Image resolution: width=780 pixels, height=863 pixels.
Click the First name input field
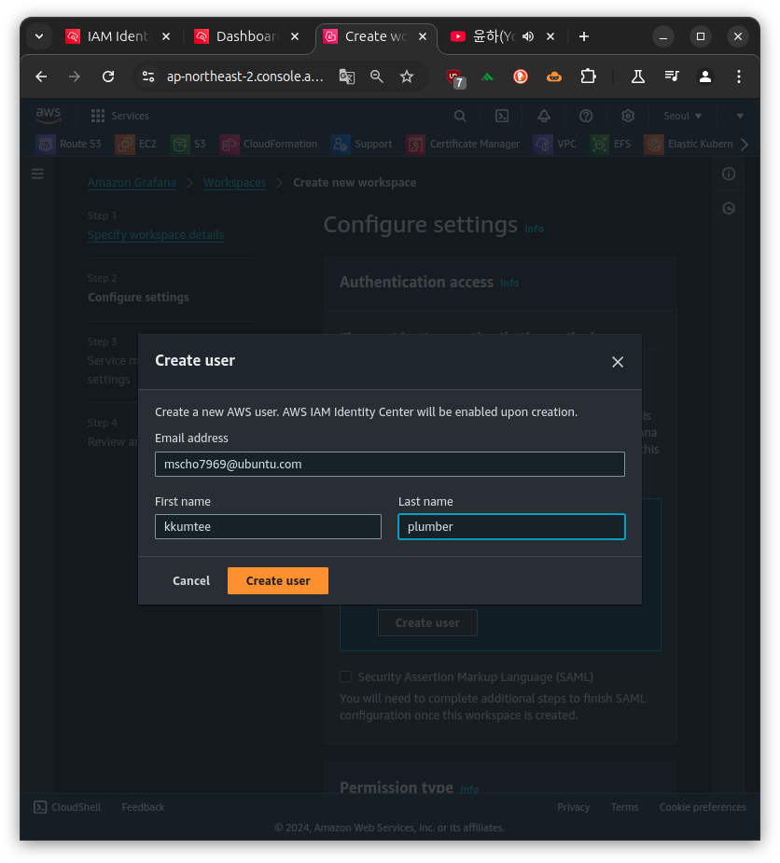coord(268,526)
